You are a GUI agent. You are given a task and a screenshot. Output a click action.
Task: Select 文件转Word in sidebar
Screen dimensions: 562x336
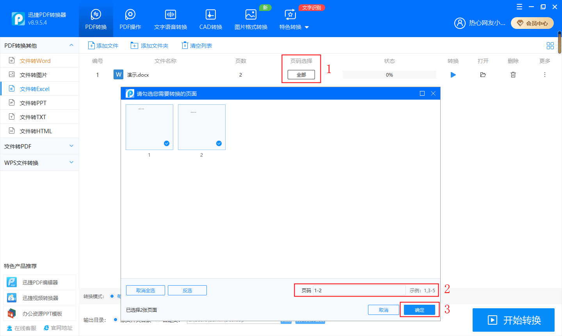pyautogui.click(x=39, y=61)
